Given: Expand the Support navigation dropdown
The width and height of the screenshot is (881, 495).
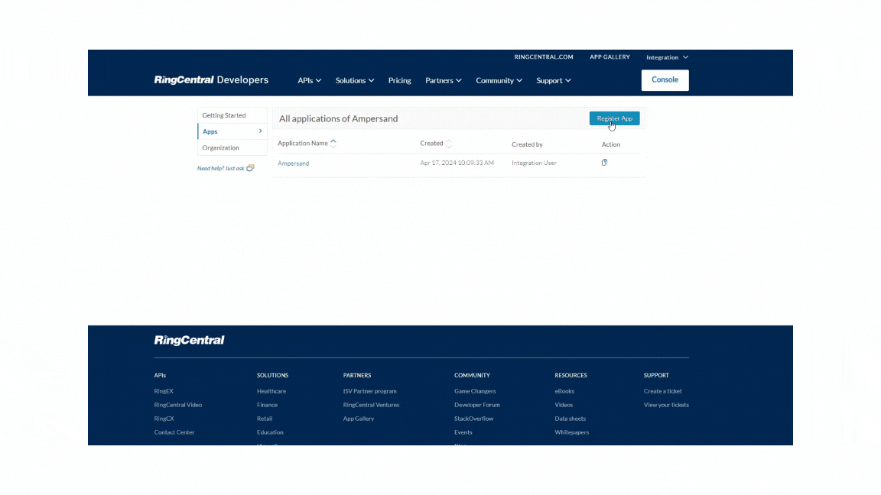Looking at the screenshot, I should click(x=553, y=80).
